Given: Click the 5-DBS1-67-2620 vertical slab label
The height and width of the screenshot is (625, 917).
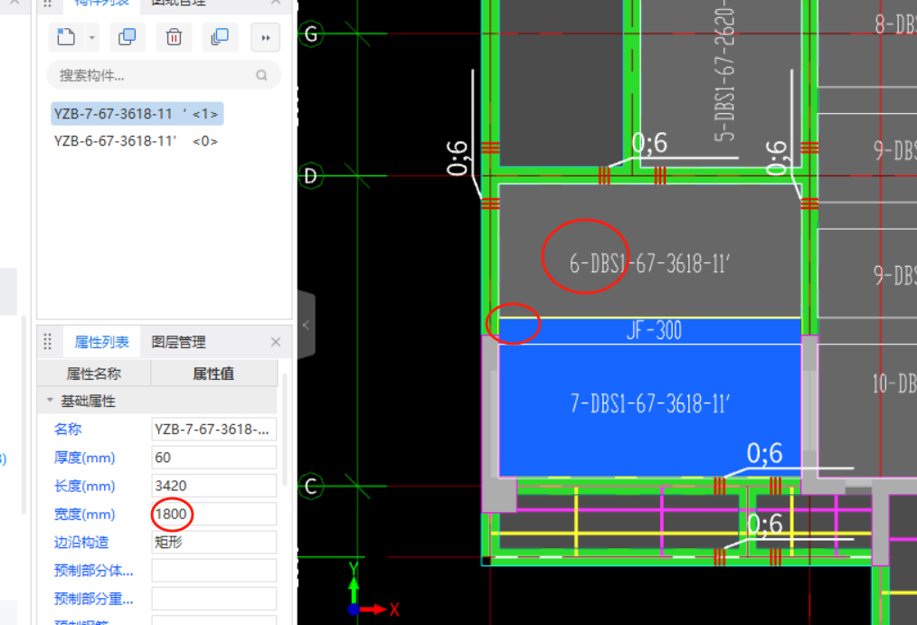Looking at the screenshot, I should [724, 71].
